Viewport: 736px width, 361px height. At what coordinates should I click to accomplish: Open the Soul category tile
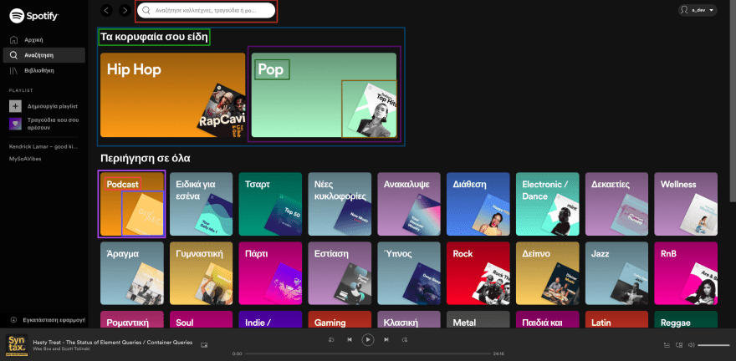point(201,319)
